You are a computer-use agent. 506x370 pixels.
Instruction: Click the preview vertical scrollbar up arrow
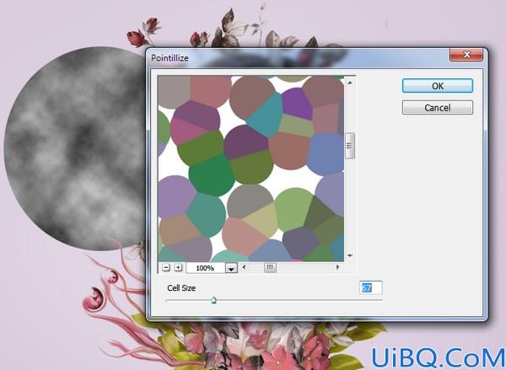tap(349, 83)
